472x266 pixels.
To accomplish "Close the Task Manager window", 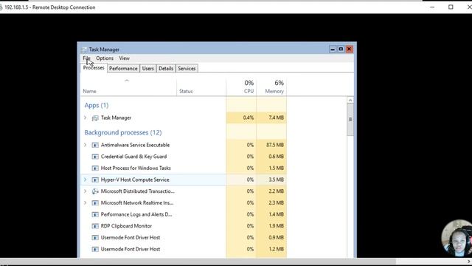I will click(x=349, y=50).
